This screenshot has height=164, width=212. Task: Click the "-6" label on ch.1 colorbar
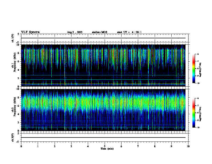[x=198, y=54]
